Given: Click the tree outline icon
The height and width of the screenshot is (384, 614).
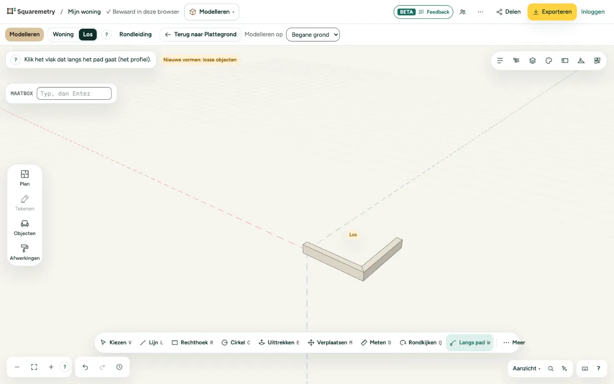Looking at the screenshot, I should pyautogui.click(x=516, y=60).
